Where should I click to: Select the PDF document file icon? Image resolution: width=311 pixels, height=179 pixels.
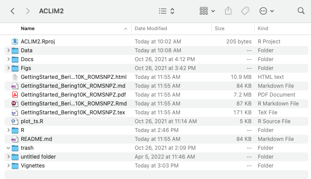tap(15, 95)
